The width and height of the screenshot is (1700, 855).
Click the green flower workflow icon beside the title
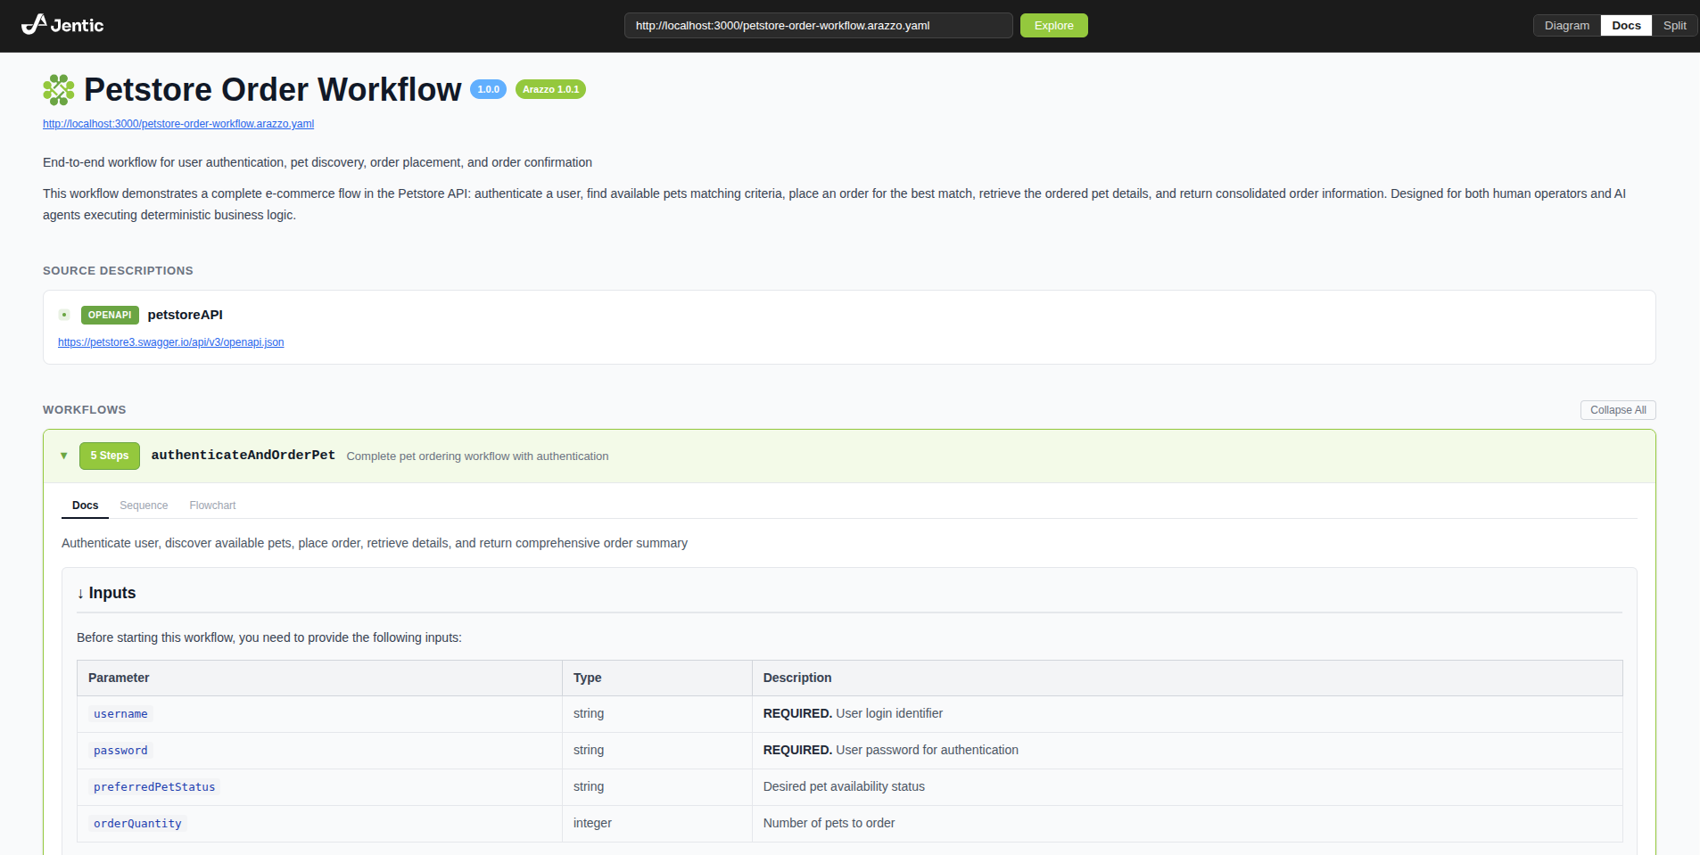click(58, 89)
